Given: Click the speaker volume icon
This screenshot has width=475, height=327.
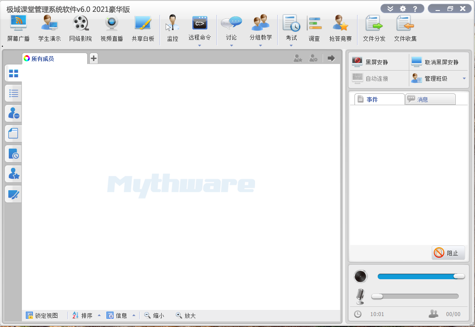Looking at the screenshot, I should tap(361, 277).
